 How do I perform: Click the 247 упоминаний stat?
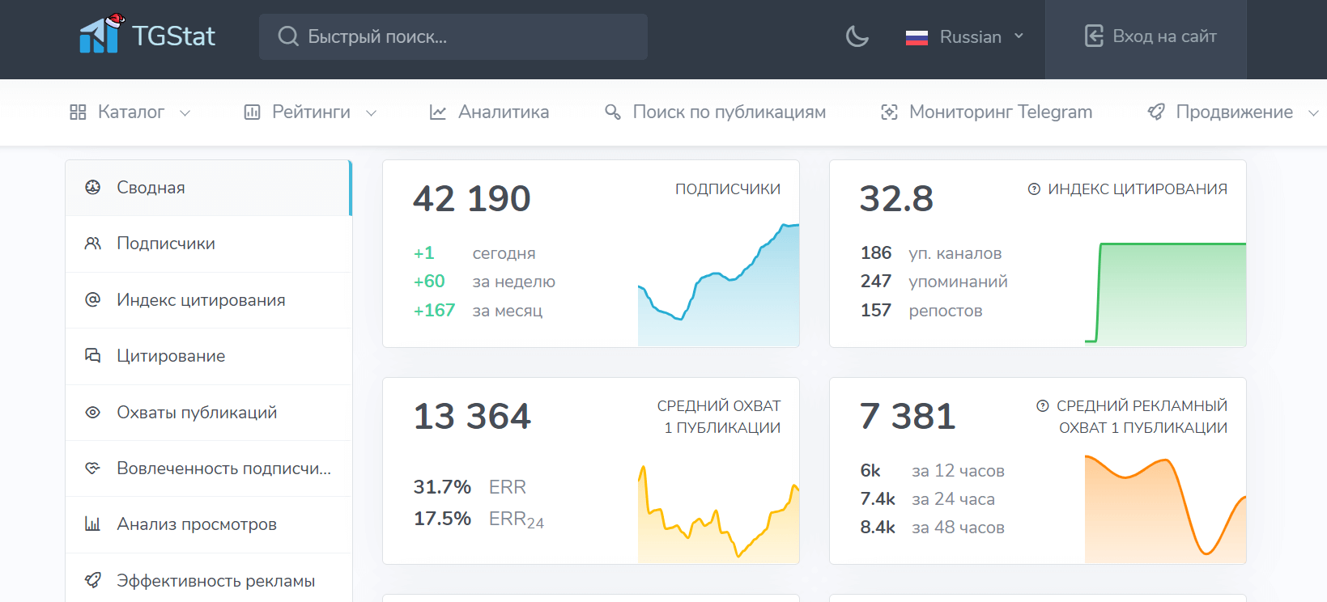pyautogui.click(x=934, y=282)
